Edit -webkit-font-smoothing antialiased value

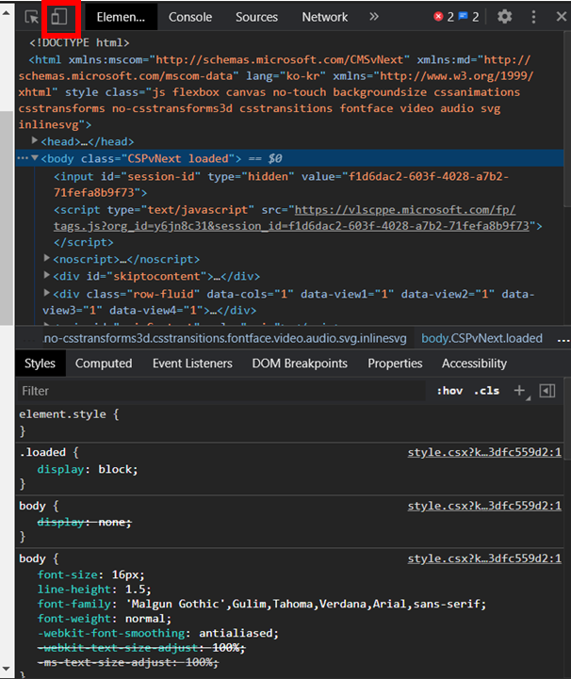(237, 633)
